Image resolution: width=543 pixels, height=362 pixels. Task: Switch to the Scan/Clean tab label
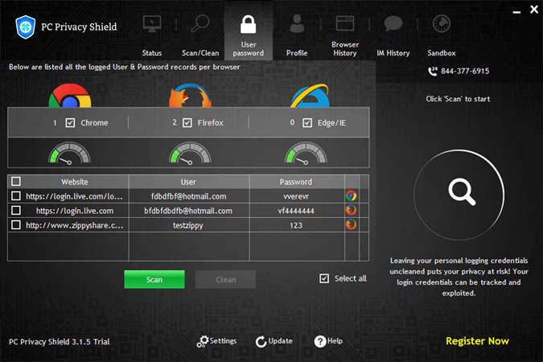click(x=200, y=53)
